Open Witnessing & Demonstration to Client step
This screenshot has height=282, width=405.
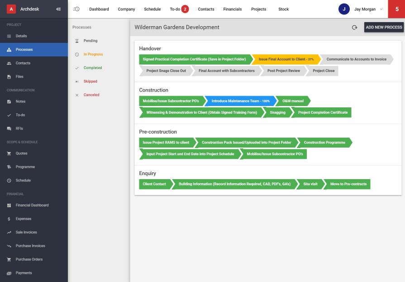pos(202,112)
